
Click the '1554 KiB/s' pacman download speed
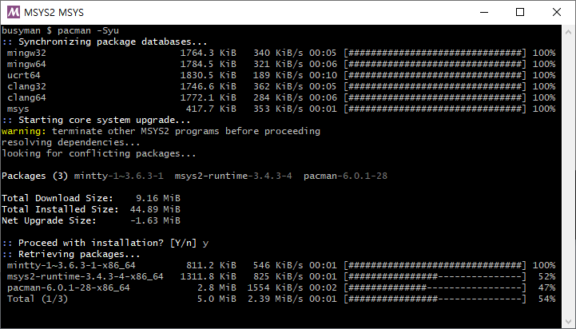click(275, 287)
